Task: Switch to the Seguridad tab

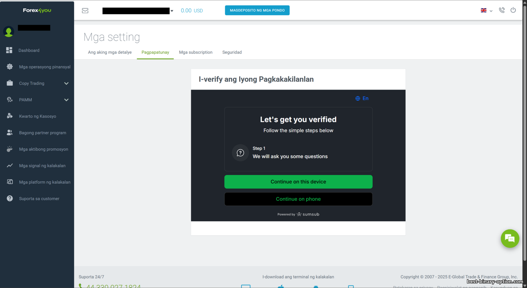Action: click(x=232, y=52)
